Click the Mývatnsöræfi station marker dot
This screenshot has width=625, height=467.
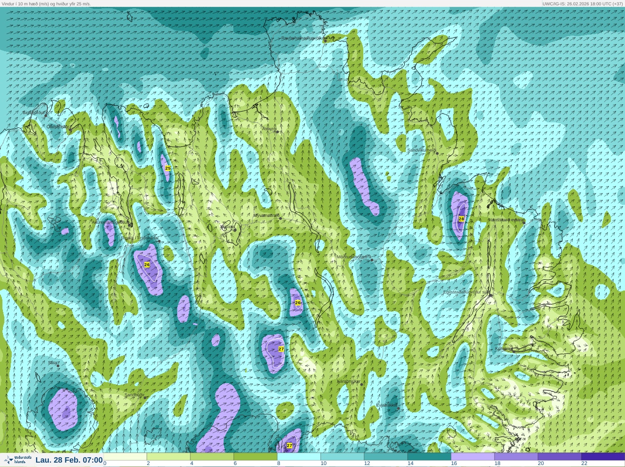(x=280, y=218)
